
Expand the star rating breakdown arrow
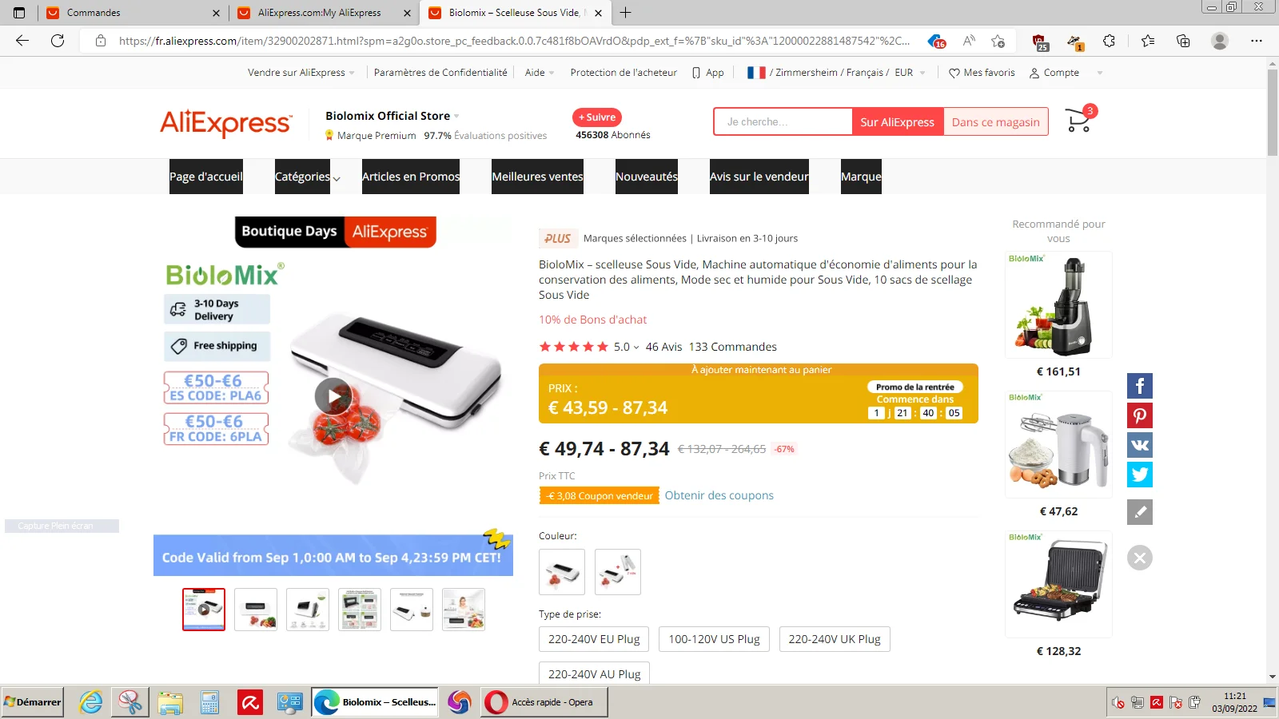(x=636, y=348)
